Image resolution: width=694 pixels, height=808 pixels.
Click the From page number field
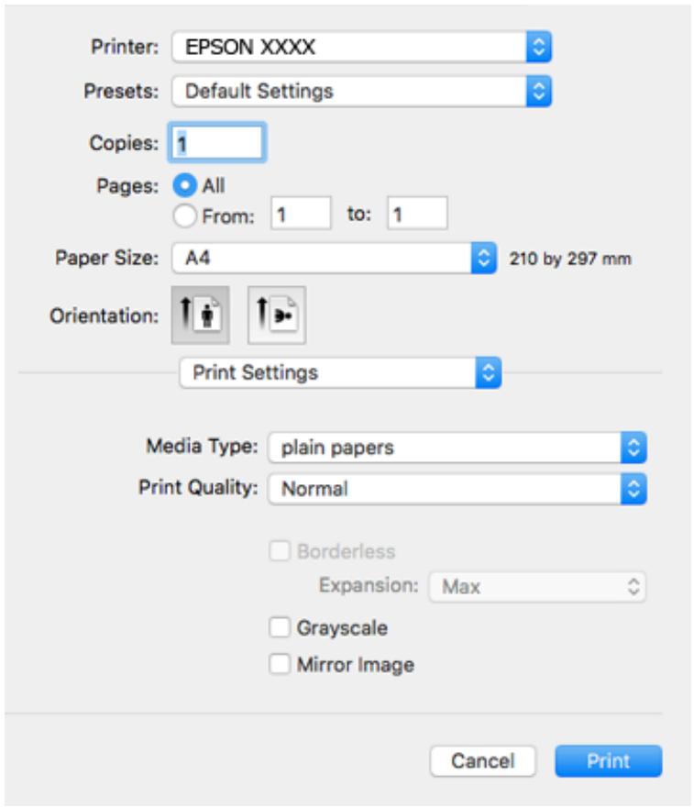[x=301, y=214]
